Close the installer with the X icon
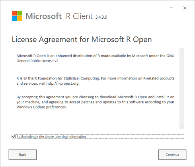195x167 pixels. point(185,8)
